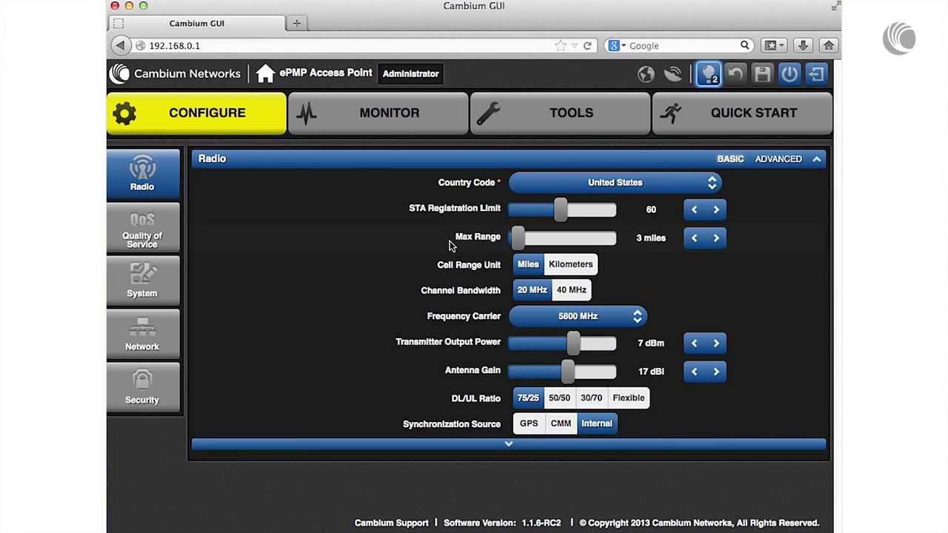Click the Google search field
Screen dimensions: 948x533
pyautogui.click(x=680, y=46)
